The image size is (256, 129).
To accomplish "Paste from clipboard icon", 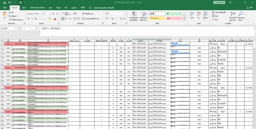I will point(5,14).
